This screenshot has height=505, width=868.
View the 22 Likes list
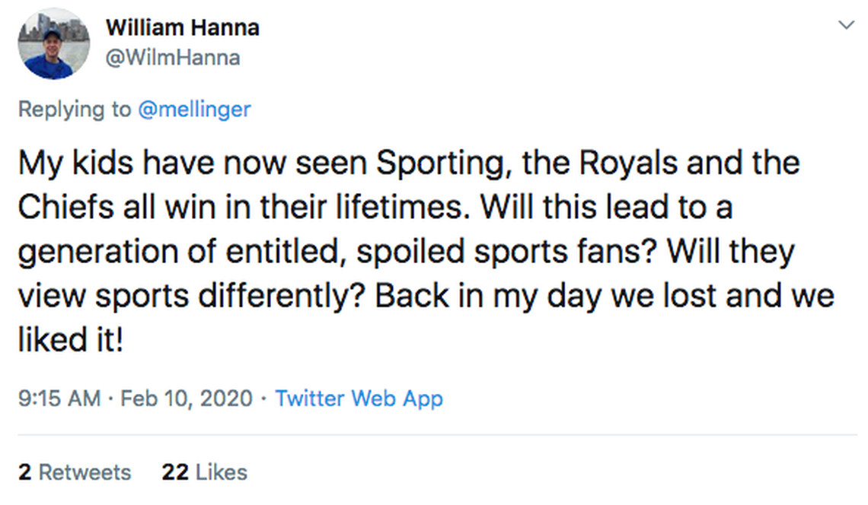pos(204,472)
